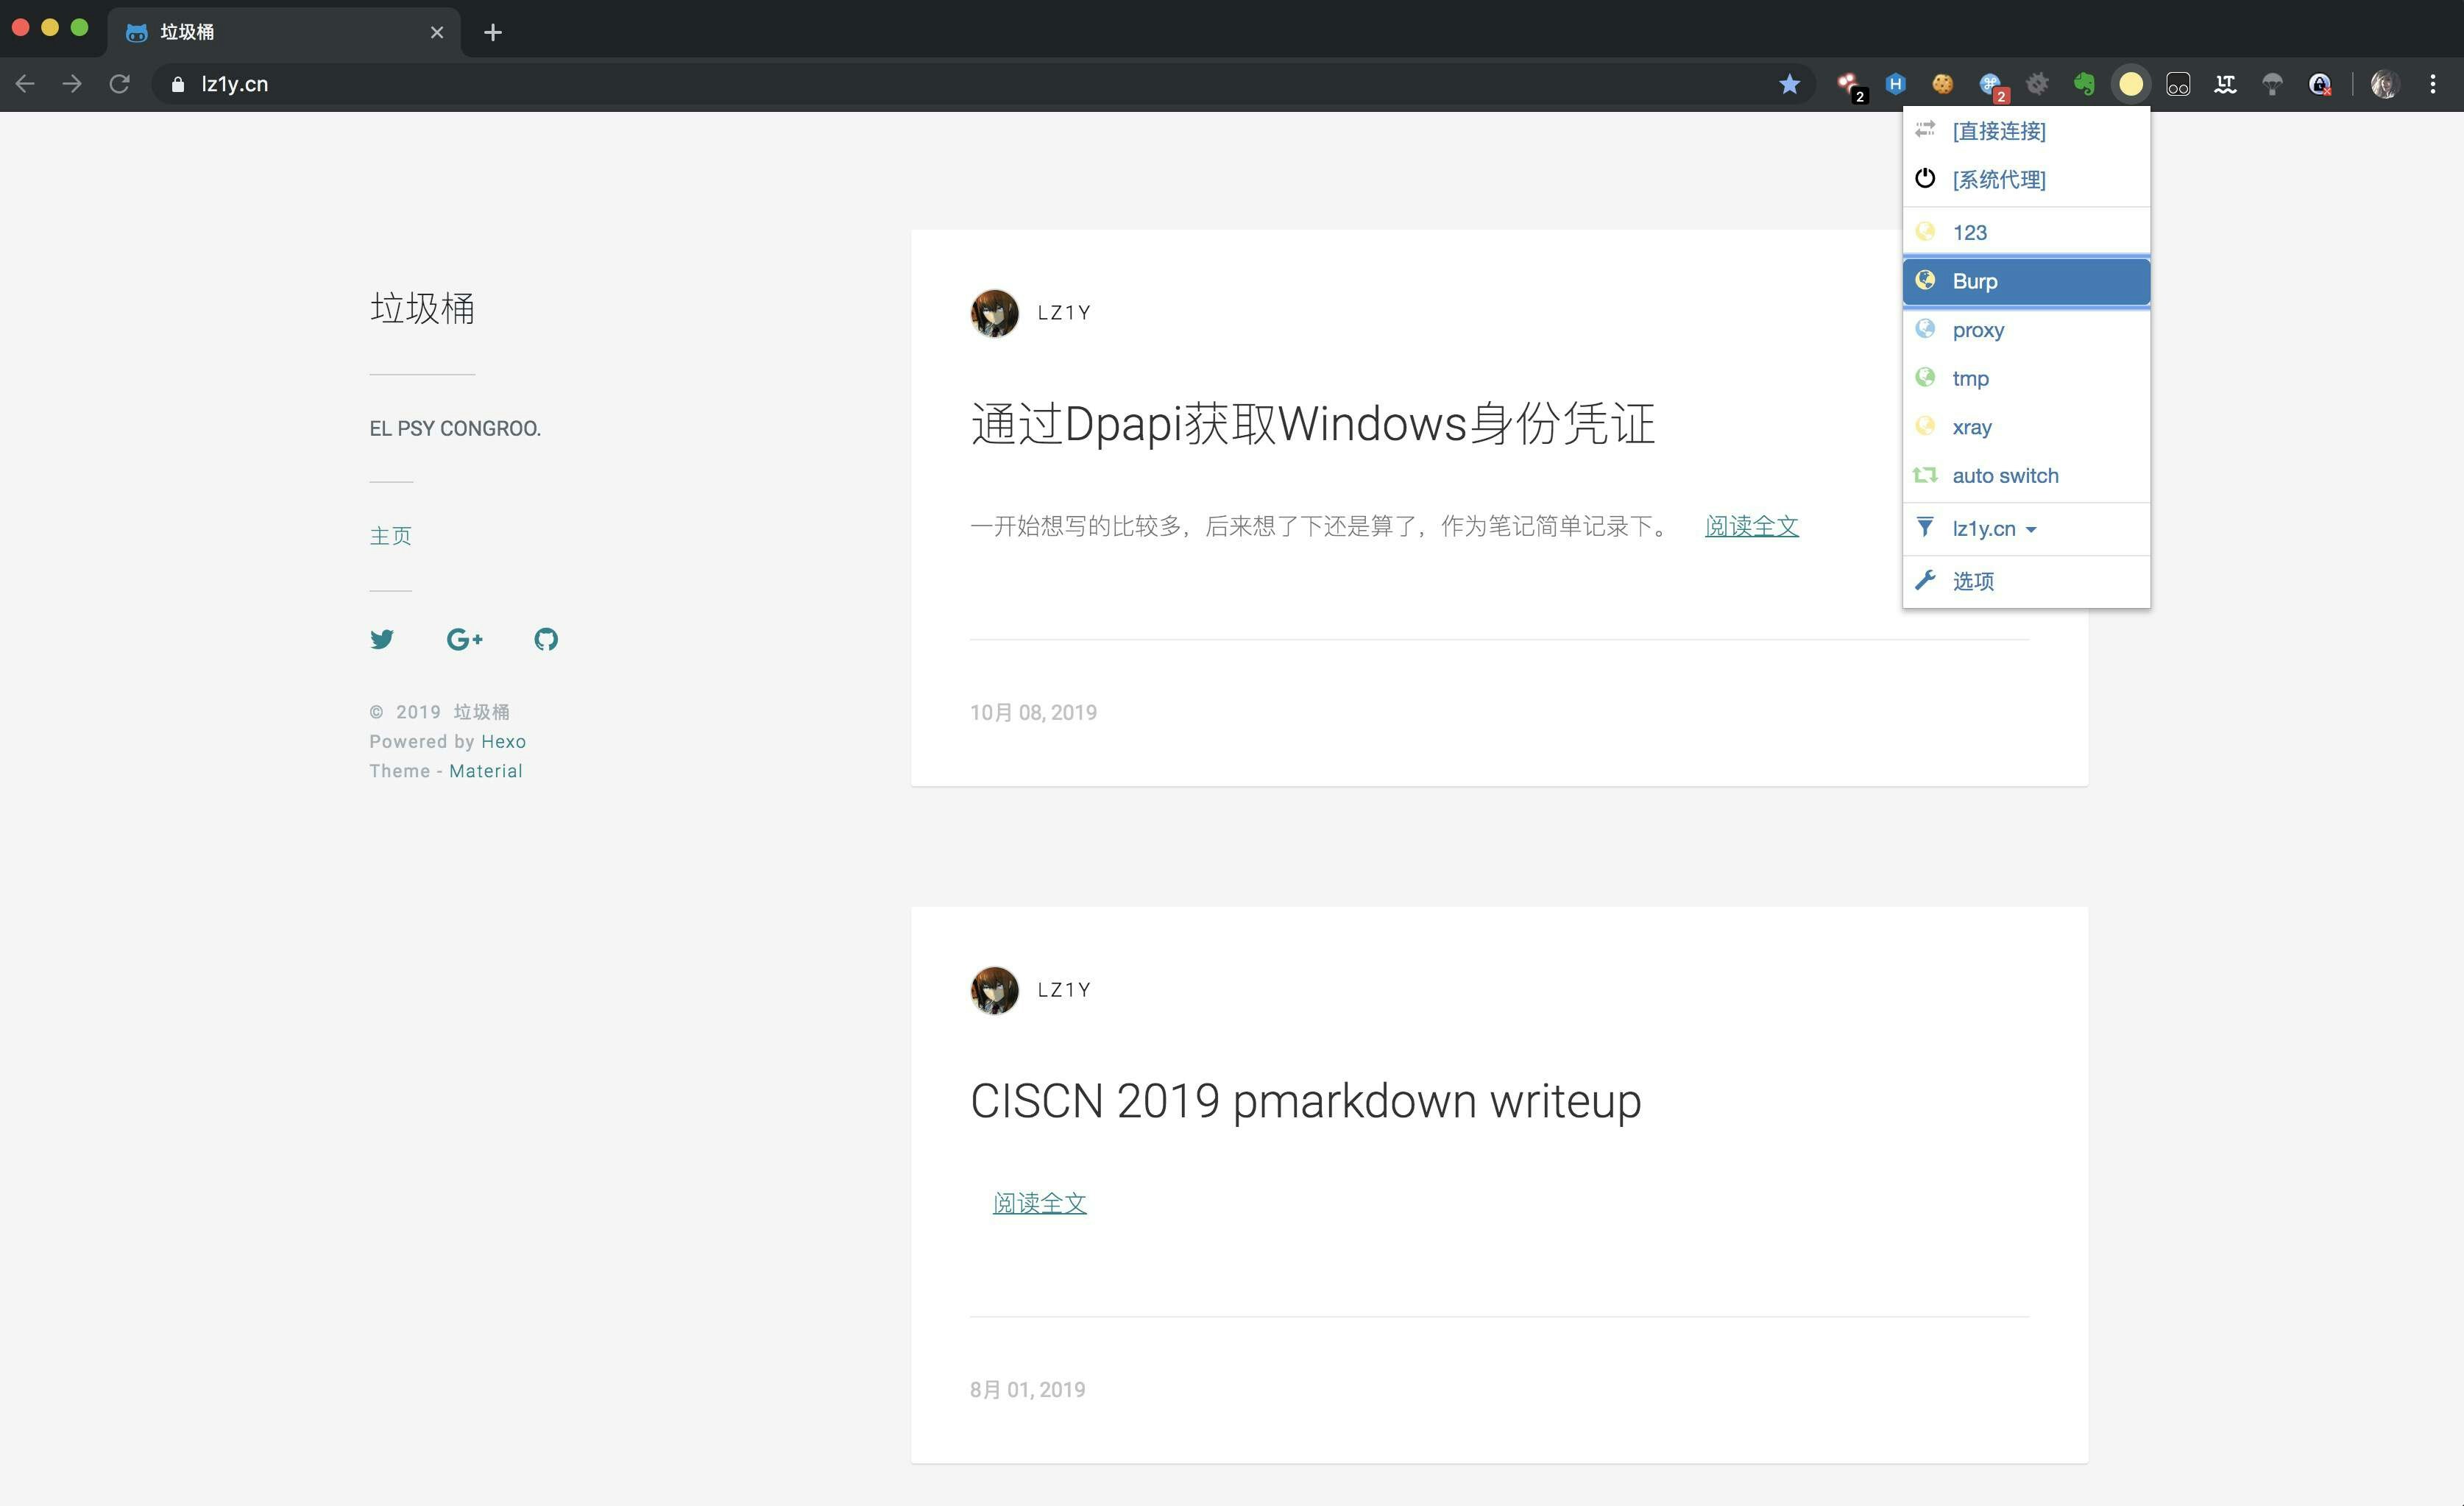
Task: Click the cookie editor extension icon
Action: (1942, 84)
